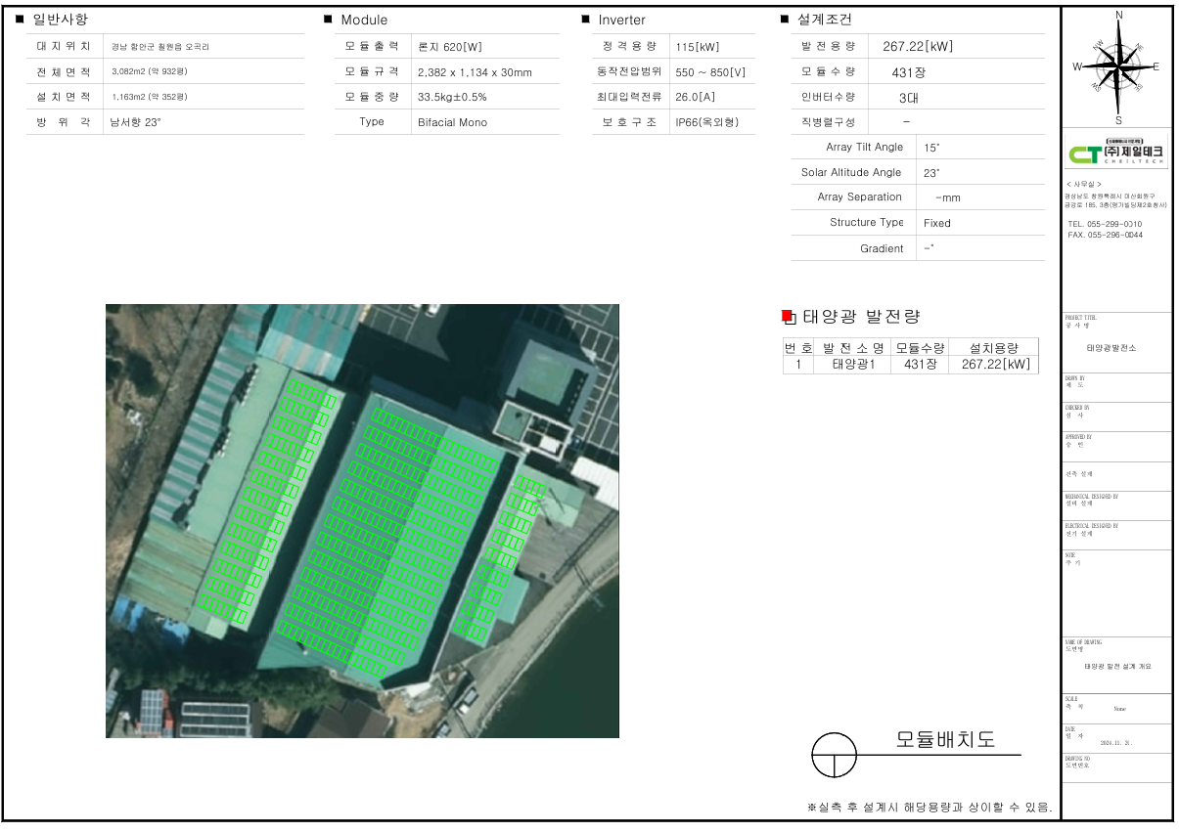
Task: Click the TEL. 055-299 phone number
Action: pos(1105,224)
